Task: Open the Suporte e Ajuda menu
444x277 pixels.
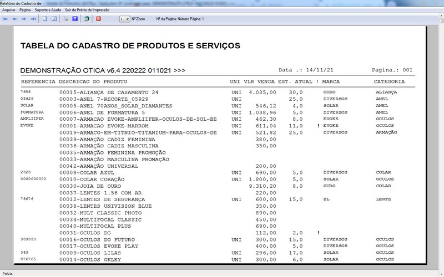Action: pos(48,10)
